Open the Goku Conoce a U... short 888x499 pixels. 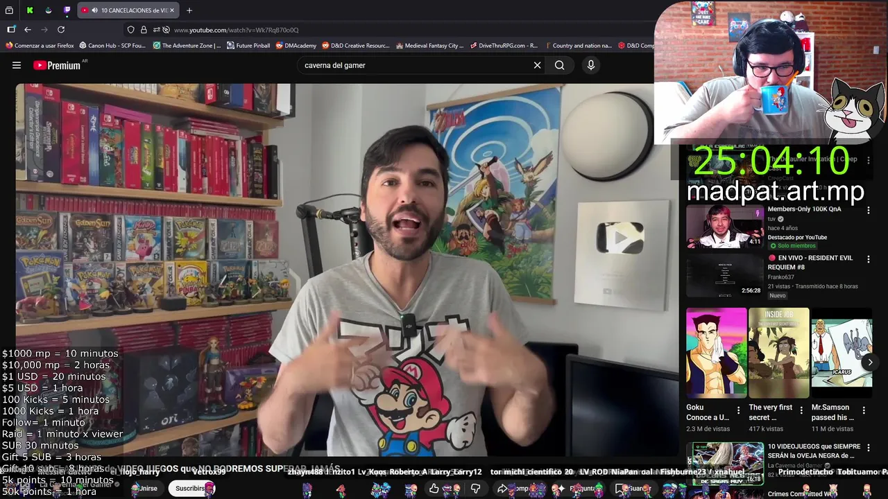(716, 353)
